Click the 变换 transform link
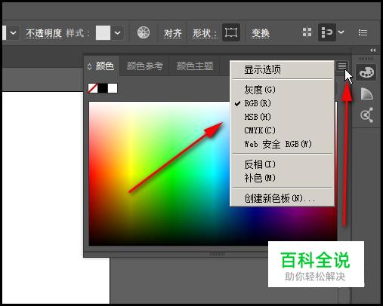This screenshot has width=383, height=306. pos(261,33)
